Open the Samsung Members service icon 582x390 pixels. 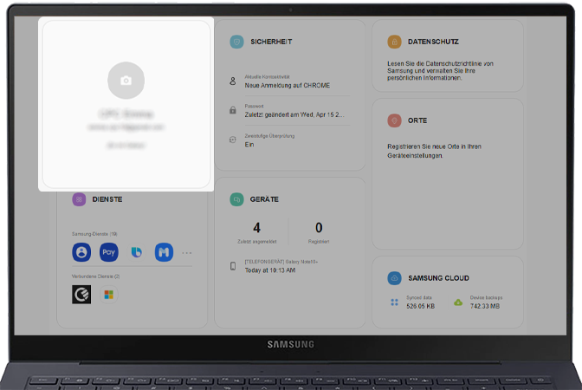coord(164,252)
